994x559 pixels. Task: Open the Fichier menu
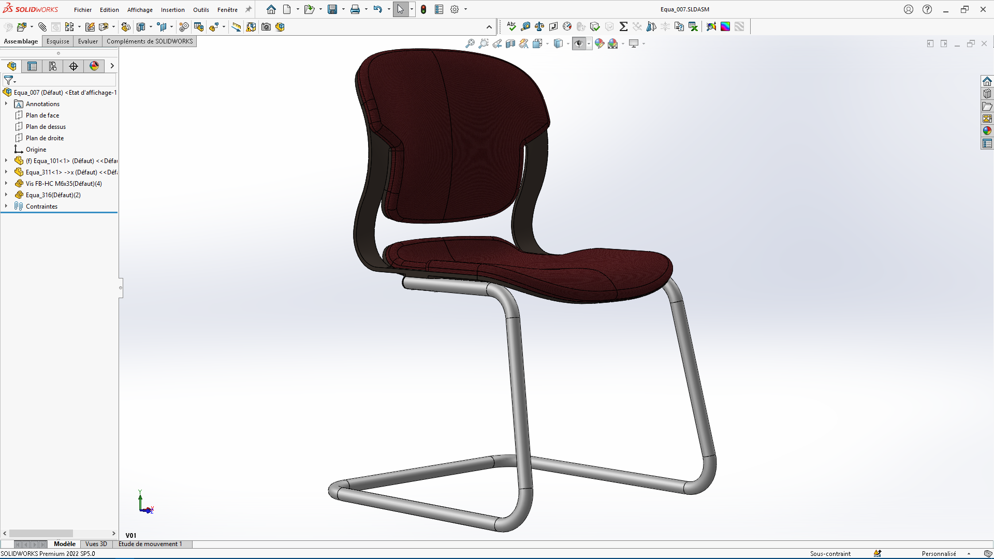(83, 10)
